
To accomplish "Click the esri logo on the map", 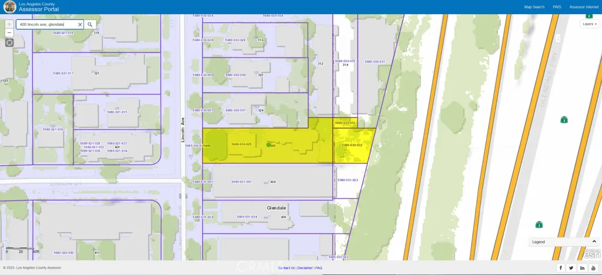I will (592, 254).
